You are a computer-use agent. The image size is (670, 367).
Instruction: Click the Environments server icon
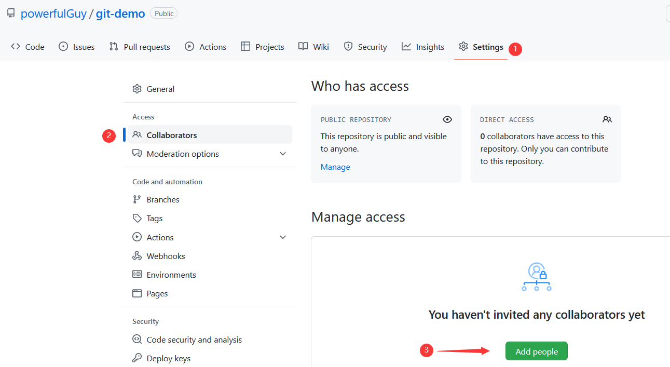point(137,275)
